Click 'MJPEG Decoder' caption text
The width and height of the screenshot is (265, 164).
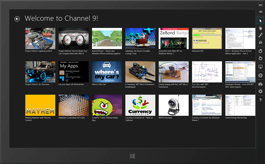[x=165, y=118]
